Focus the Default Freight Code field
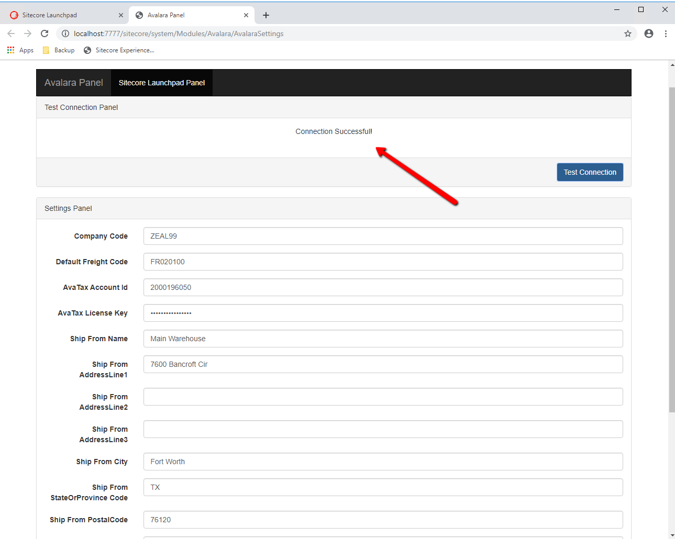This screenshot has width=675, height=539. [383, 262]
